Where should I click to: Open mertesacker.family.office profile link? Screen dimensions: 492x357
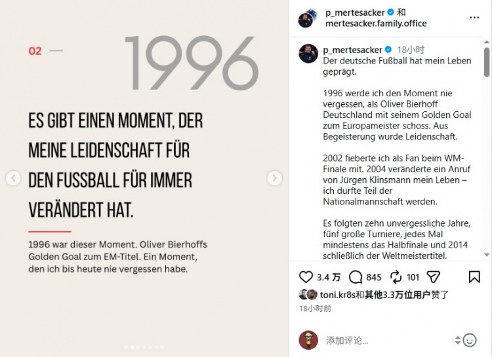(376, 24)
